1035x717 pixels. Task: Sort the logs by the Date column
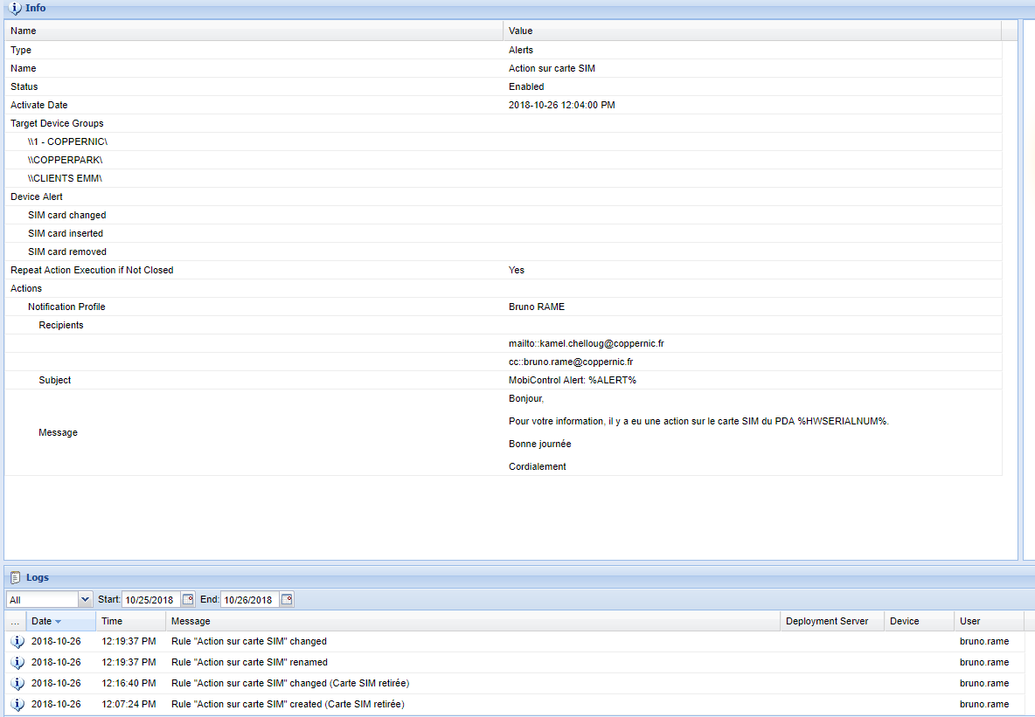tap(45, 621)
